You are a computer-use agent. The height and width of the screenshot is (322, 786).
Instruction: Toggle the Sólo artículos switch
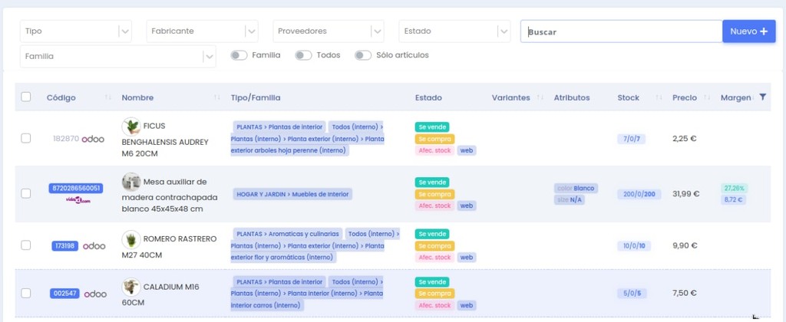[x=363, y=56]
